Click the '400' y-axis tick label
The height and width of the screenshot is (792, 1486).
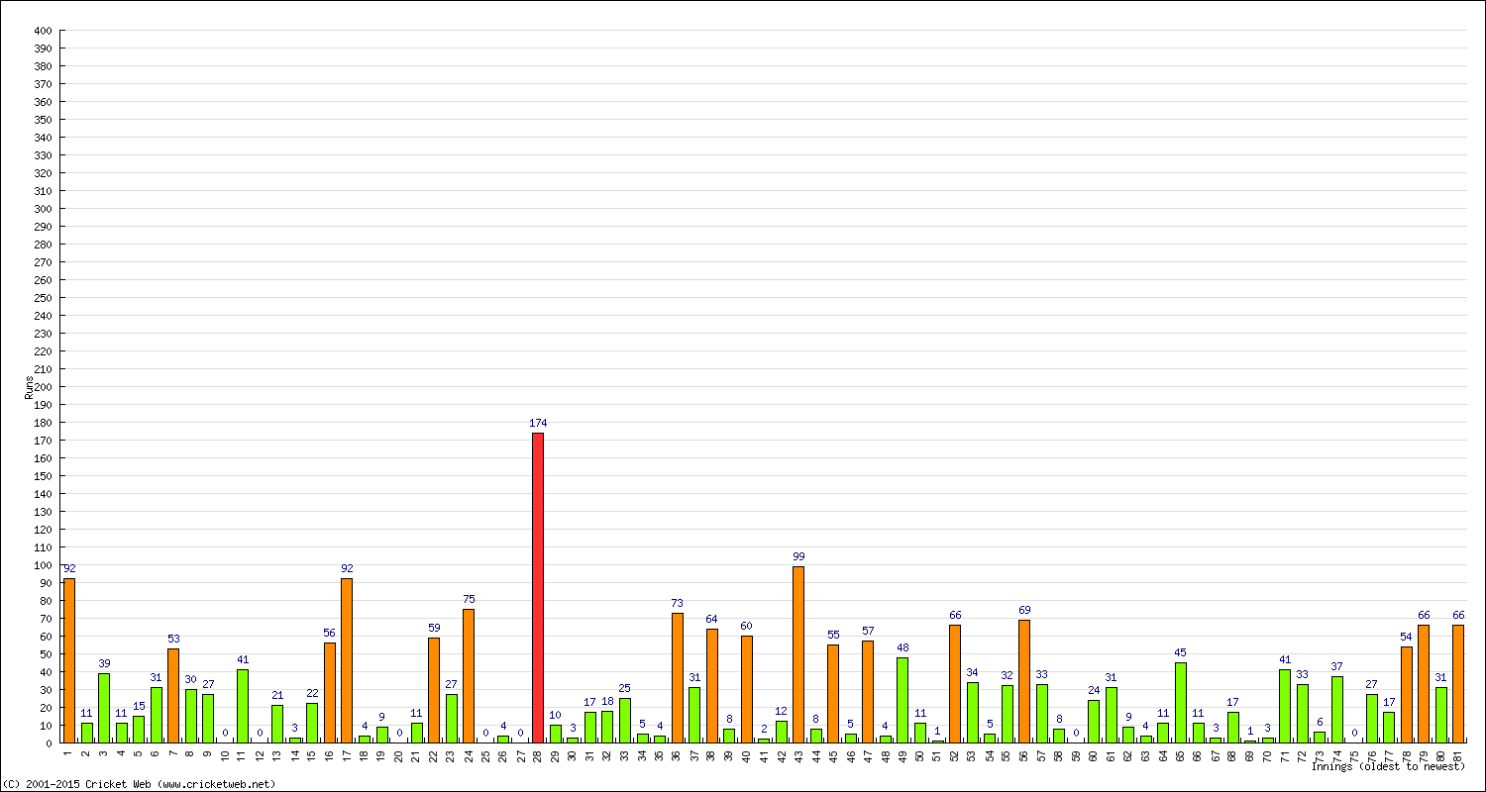[43, 31]
